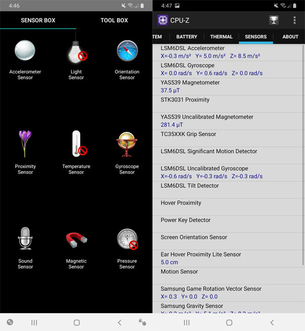Tap the Sound Sensor microphone icon
305x331 pixels.
[25, 239]
